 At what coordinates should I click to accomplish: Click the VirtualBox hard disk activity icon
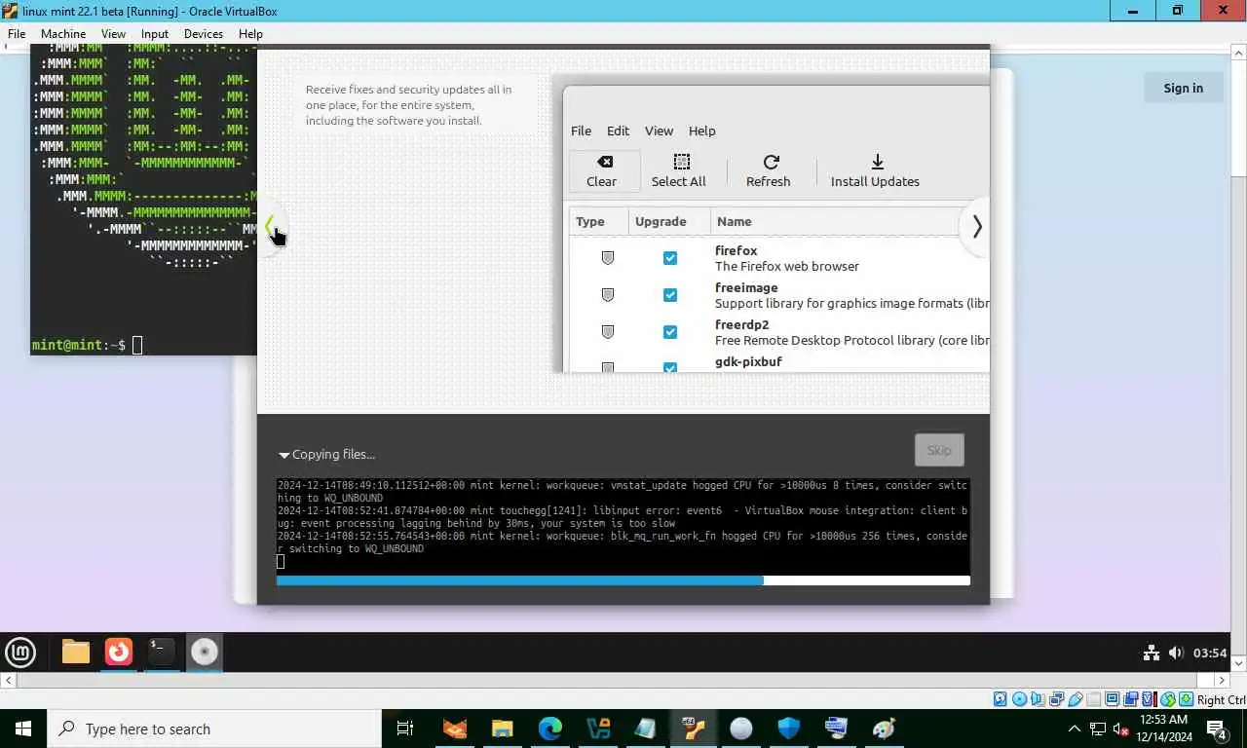coord(1000,699)
